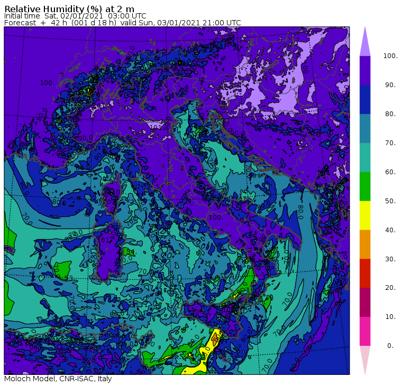Select the 80–90 dark blue legend band
Image resolution: width=402 pixels, height=386 pixels.
(x=365, y=99)
